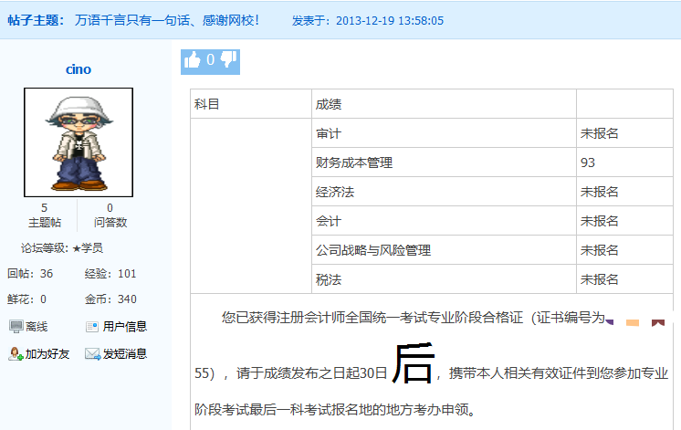Click 未报名 in the 公司战略与风险管理 row
Screen dimensions: 681x430
pyautogui.click(x=600, y=250)
